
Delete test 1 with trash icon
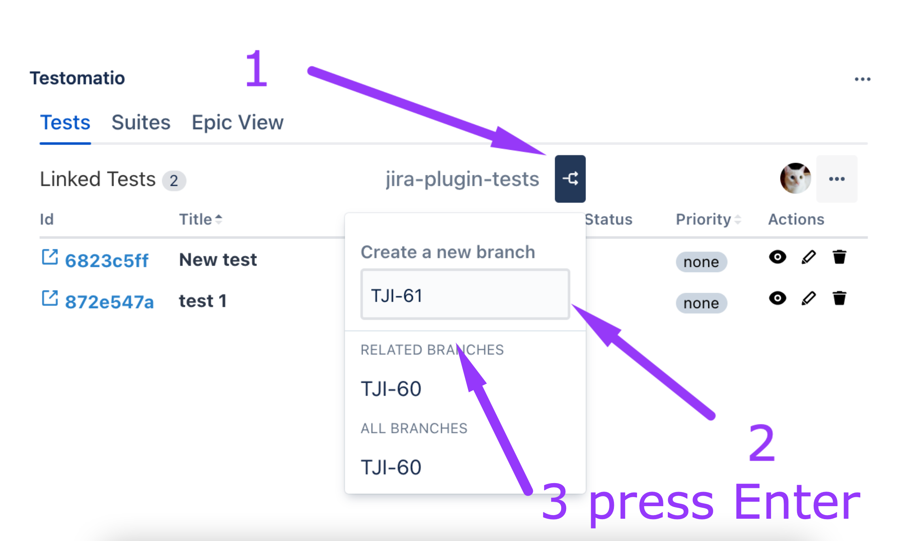(839, 298)
